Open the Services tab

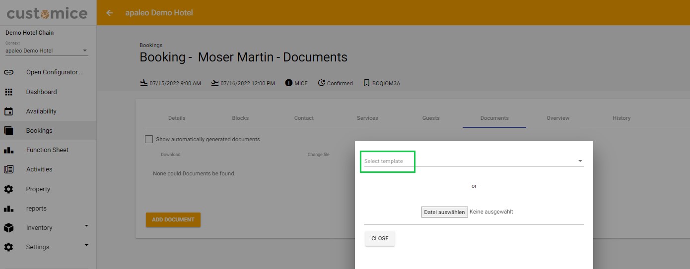pos(367,118)
